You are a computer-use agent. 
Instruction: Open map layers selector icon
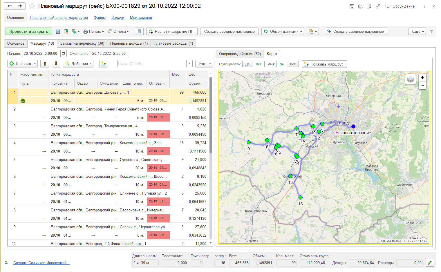coord(410,79)
